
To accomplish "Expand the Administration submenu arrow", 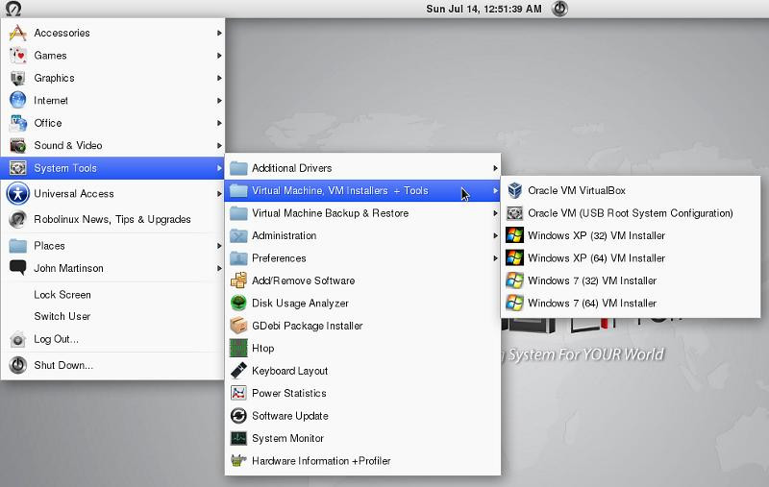I will pyautogui.click(x=495, y=235).
